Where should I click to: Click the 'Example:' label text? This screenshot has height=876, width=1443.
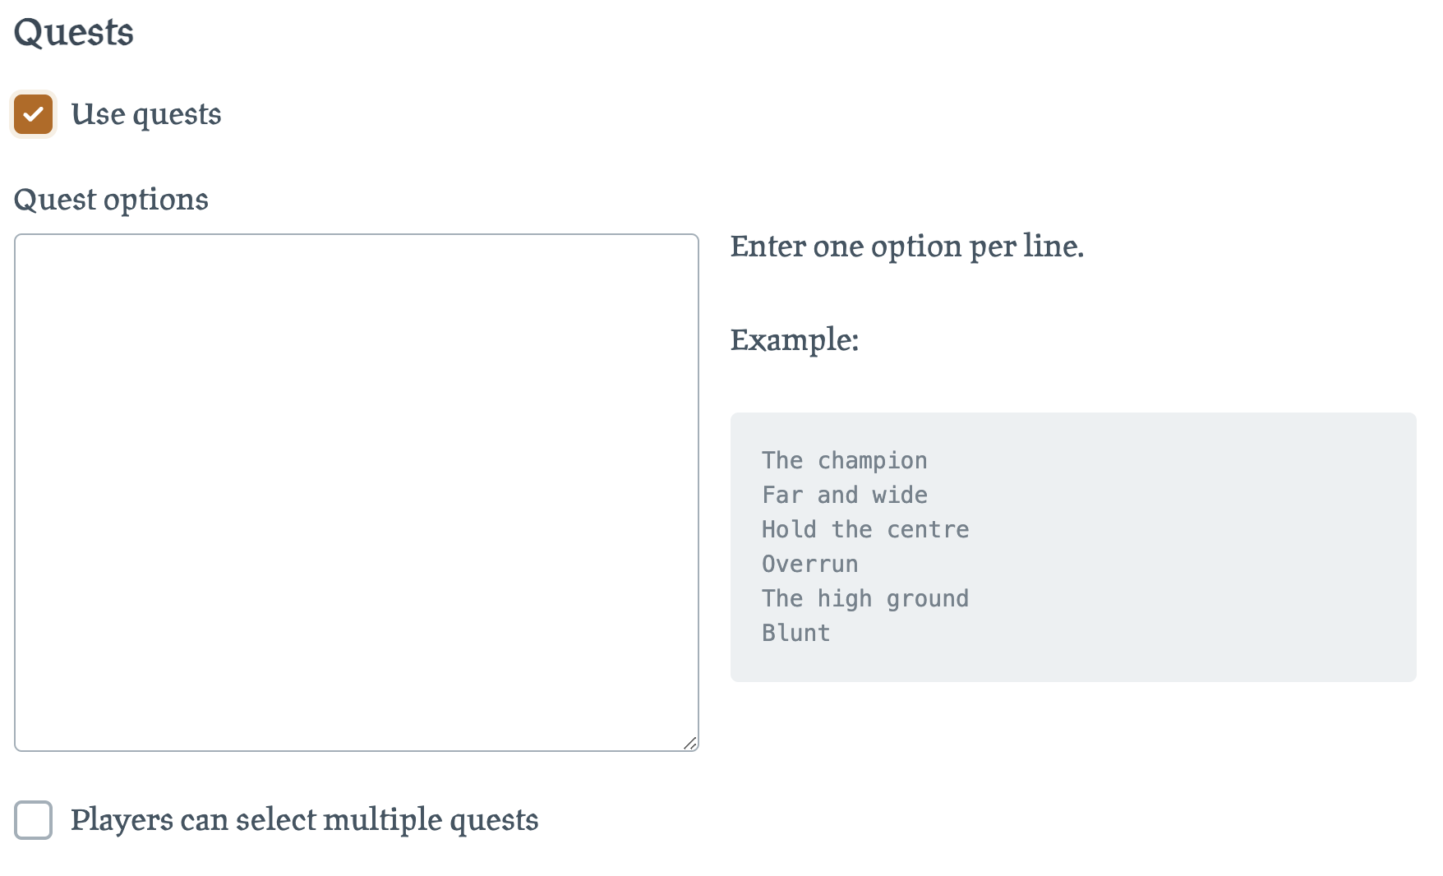click(795, 340)
